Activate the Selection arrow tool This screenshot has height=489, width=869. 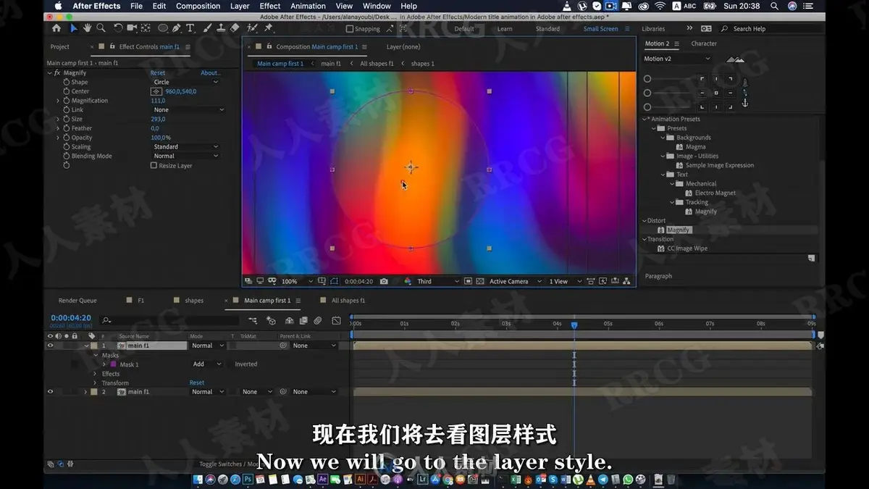[x=73, y=28]
